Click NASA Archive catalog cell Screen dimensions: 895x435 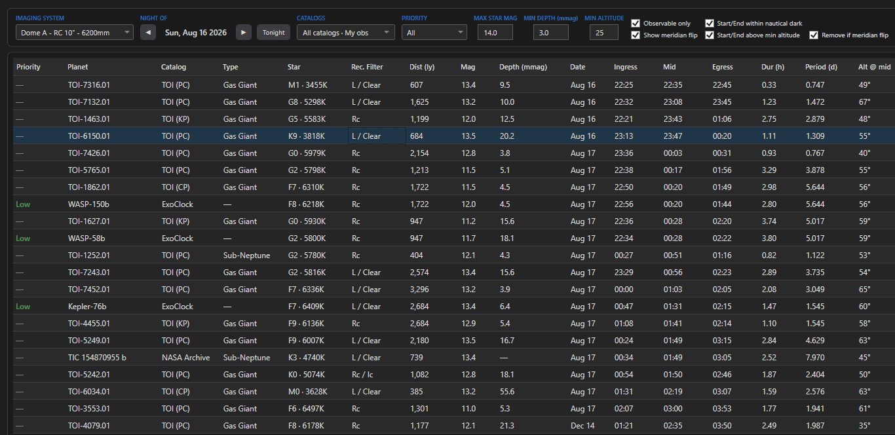186,358
